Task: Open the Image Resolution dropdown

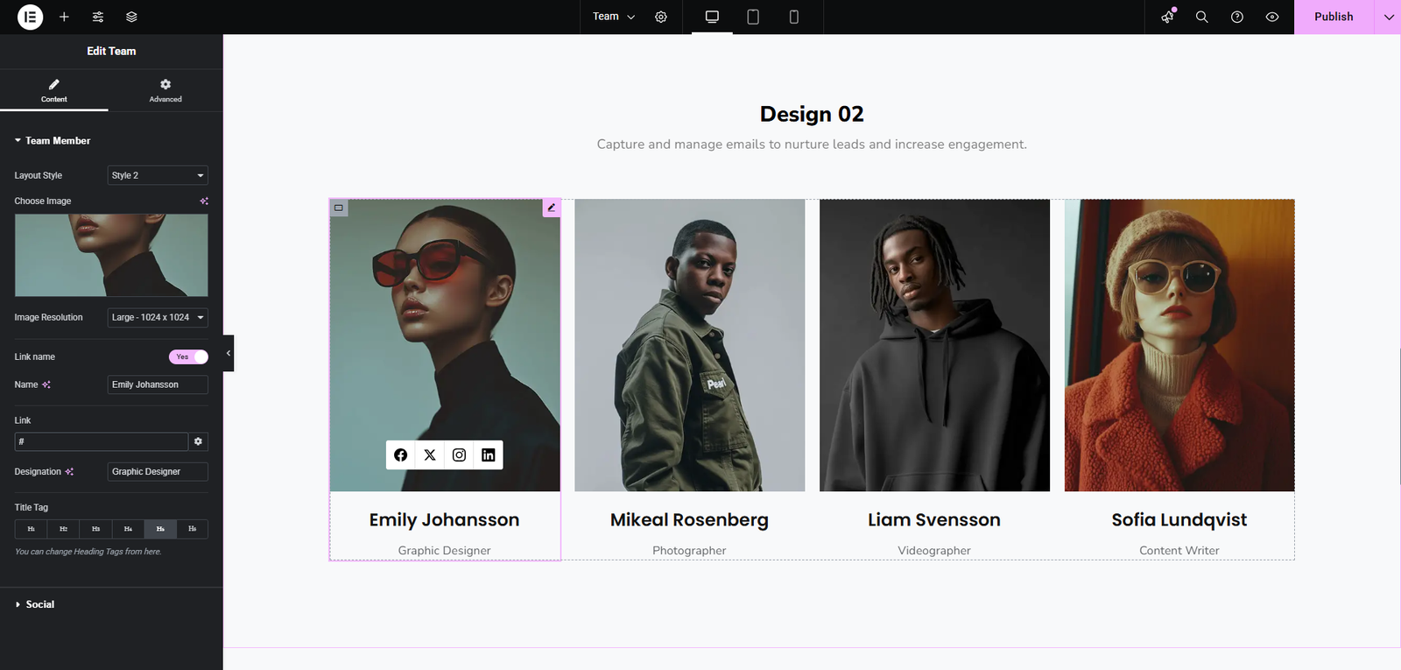Action: click(158, 317)
